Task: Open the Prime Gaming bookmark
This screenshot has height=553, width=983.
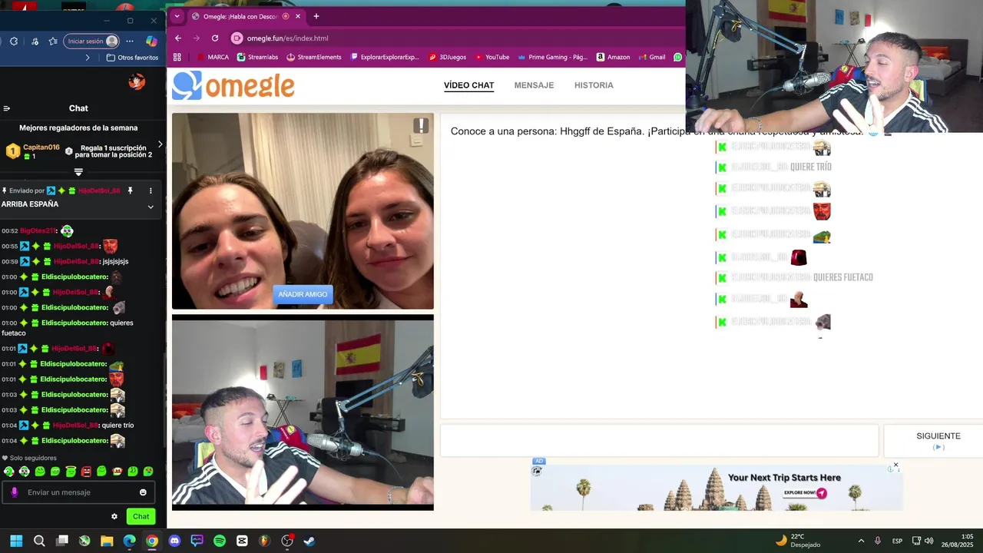Action: pos(551,57)
